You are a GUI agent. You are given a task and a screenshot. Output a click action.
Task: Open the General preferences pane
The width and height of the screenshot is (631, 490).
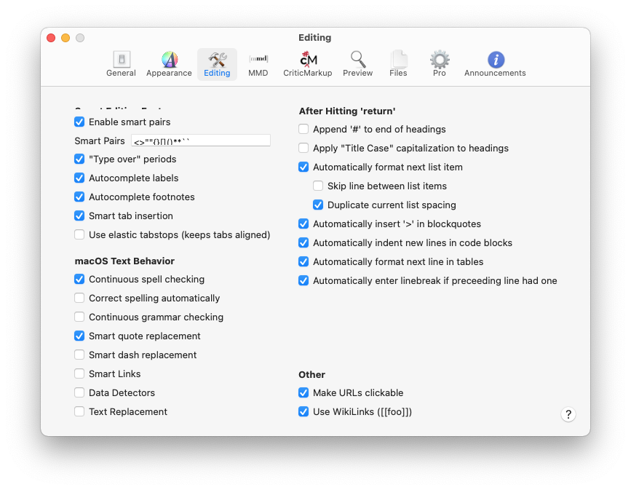click(x=121, y=64)
